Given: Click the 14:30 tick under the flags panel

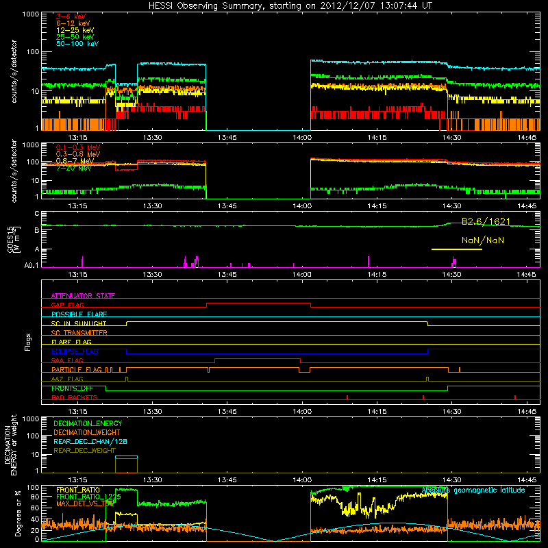Looking at the screenshot, I should coord(451,412).
